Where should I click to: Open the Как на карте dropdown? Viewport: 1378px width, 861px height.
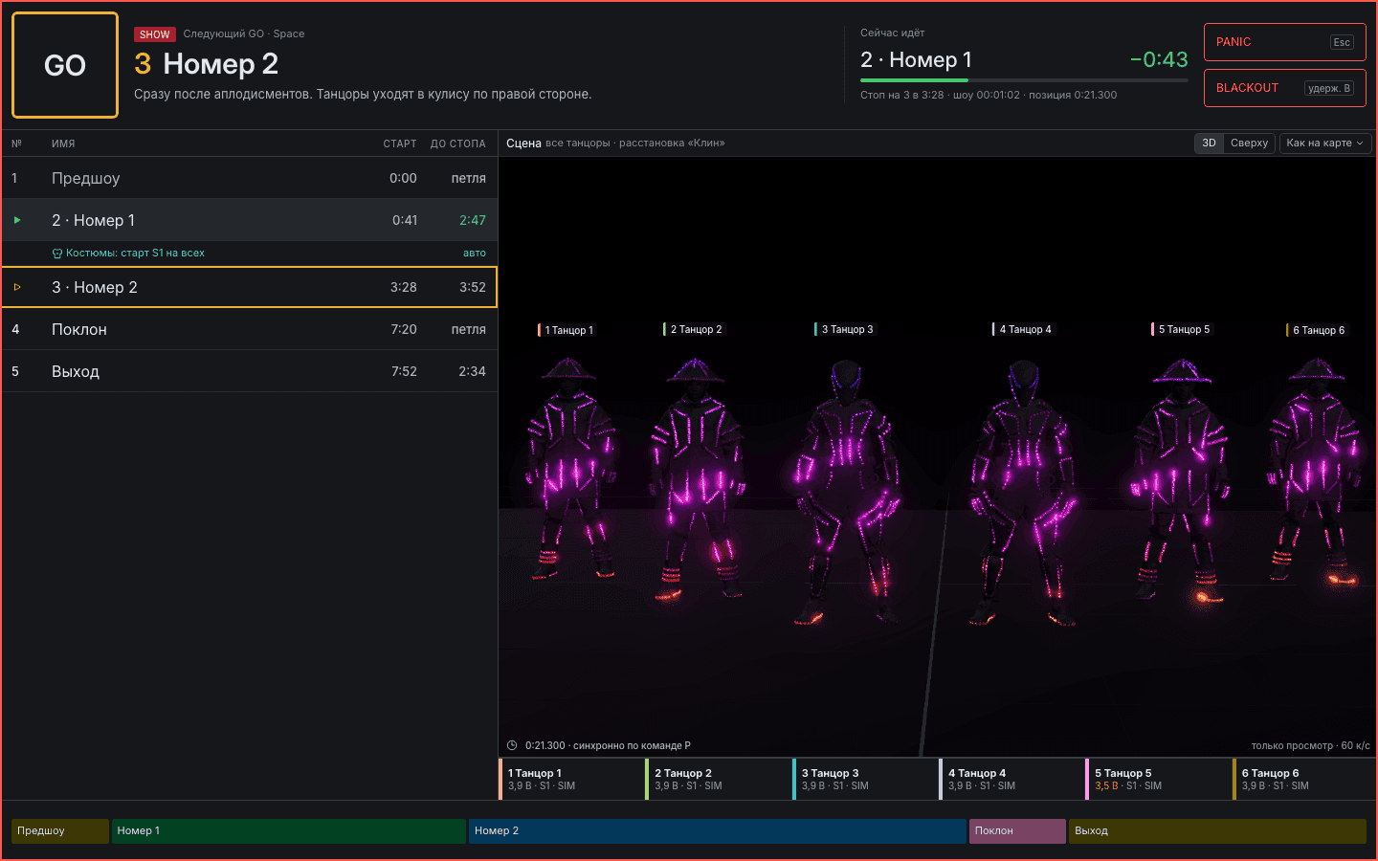[1324, 143]
